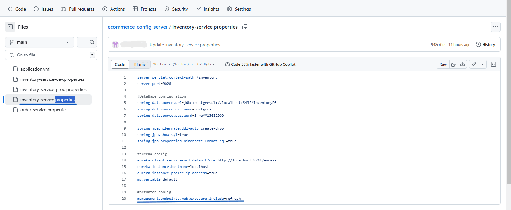Switch to Blame view

pyautogui.click(x=140, y=64)
